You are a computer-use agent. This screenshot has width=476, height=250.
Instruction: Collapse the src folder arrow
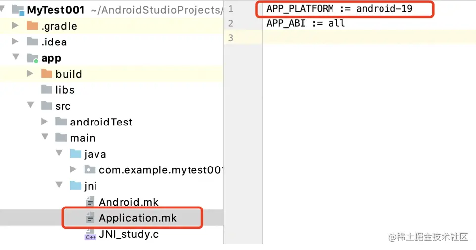[30, 105]
